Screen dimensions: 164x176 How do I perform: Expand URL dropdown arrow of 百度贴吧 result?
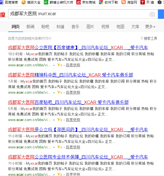click(x=54, y=120)
